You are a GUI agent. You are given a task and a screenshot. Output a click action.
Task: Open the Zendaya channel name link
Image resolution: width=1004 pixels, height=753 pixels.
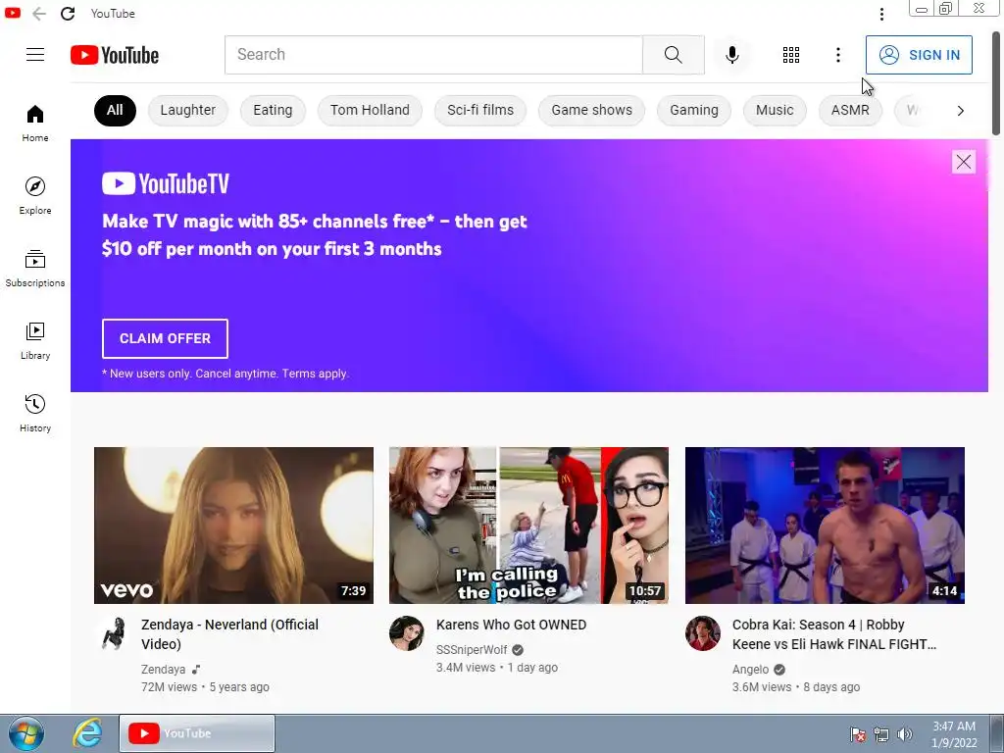[x=164, y=669]
